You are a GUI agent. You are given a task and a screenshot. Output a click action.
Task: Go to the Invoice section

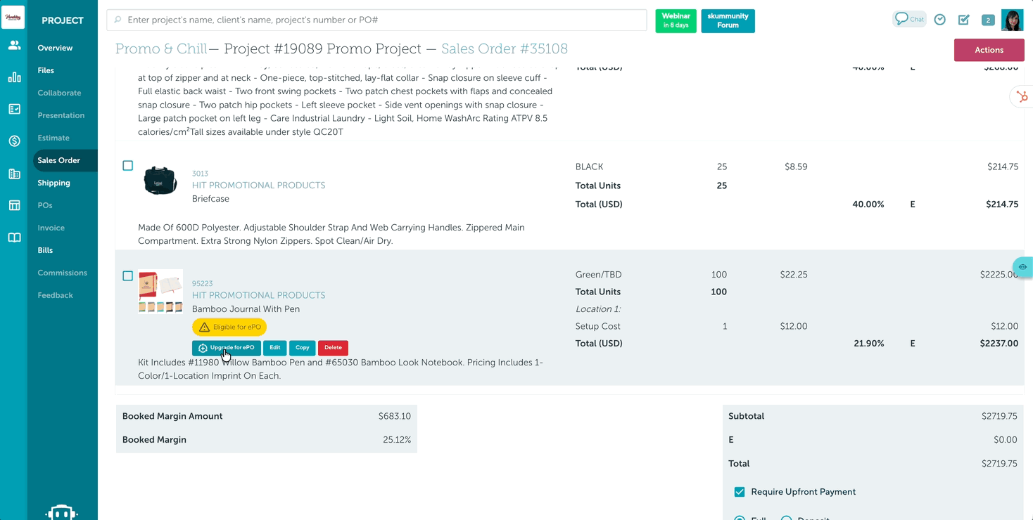tap(51, 227)
